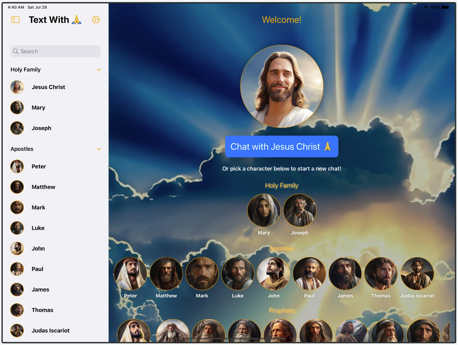
Task: Pick Paul's portrait in Apostles row
Action: pyautogui.click(x=309, y=273)
